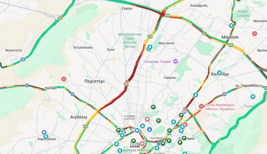This screenshot has width=267, height=154.
Task: Click the Acropolis monument columns icon
Action: pyautogui.click(x=135, y=145)
